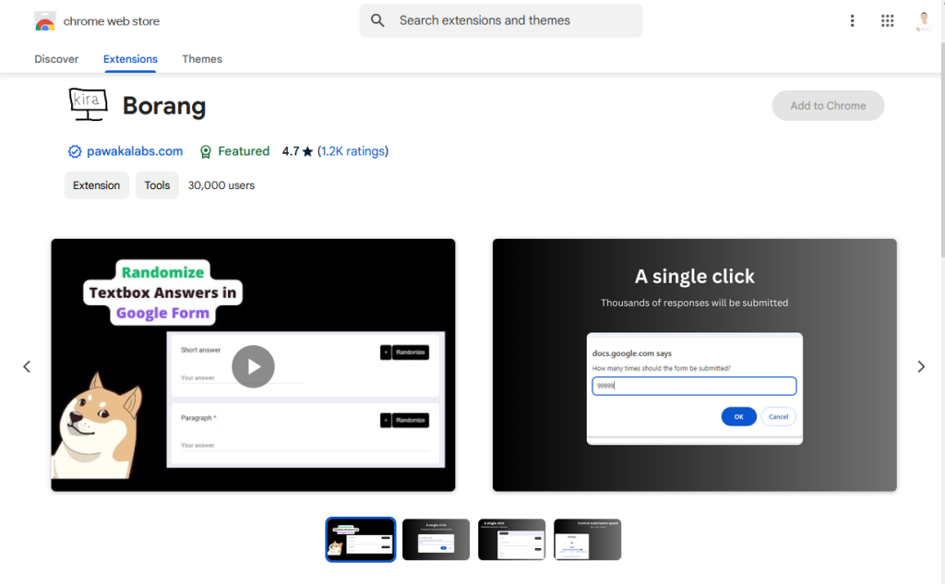Select the second carousel thumbnail
Viewport: 945px width, 584px height.
pyautogui.click(x=436, y=540)
